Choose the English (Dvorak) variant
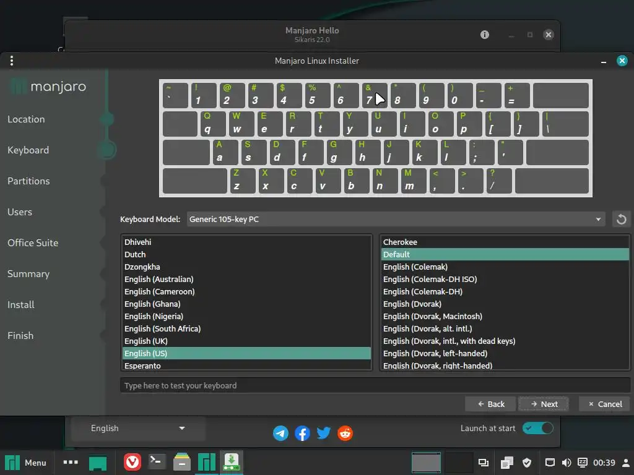The width and height of the screenshot is (634, 475). (505, 304)
